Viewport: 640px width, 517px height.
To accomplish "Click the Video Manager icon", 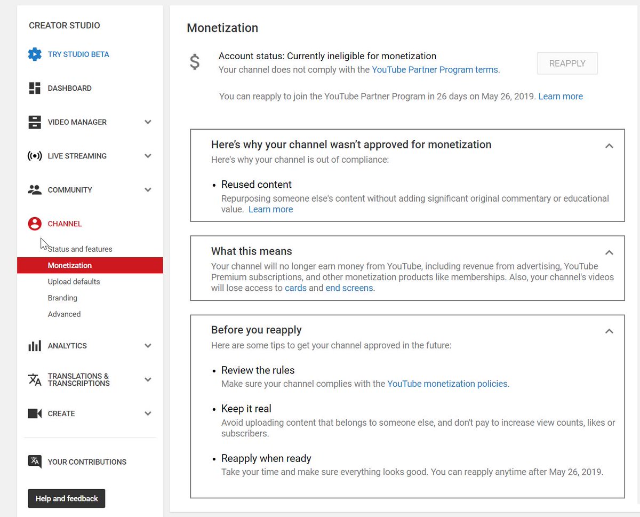I will 35,122.
